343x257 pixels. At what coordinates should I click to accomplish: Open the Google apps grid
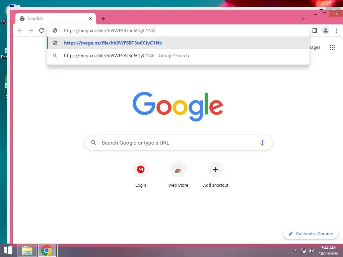click(332, 48)
